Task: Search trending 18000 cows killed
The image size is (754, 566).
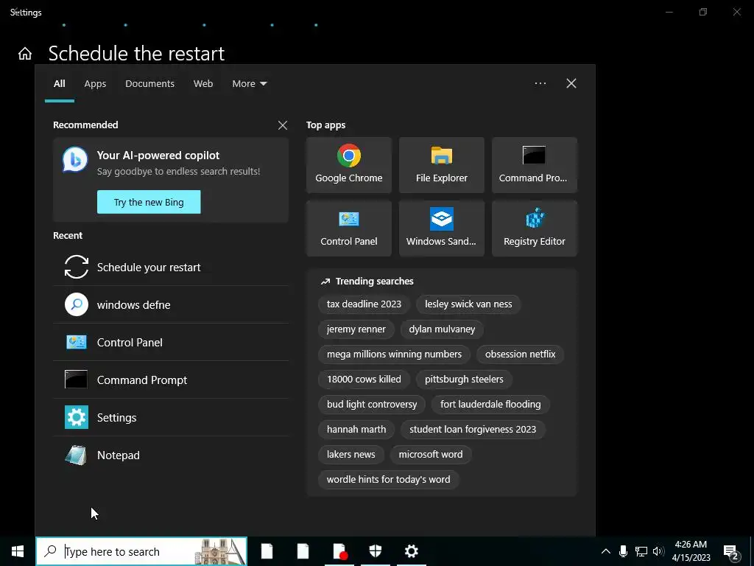Action: point(364,380)
